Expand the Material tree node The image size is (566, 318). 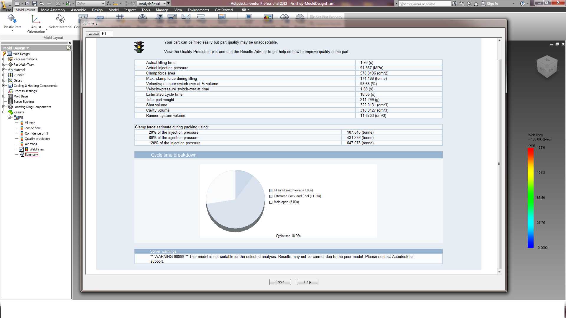pos(4,70)
